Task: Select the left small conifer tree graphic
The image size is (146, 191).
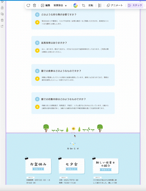Action: 67,130
